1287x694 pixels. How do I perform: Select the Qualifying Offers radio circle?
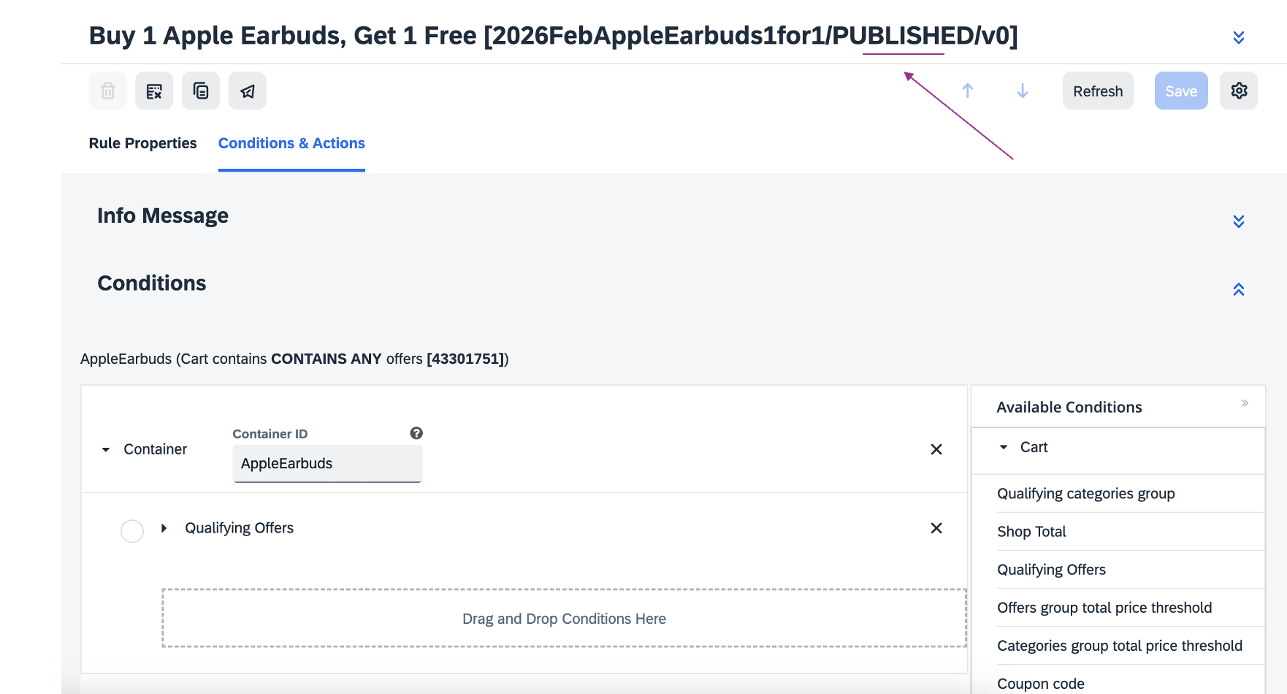[132, 531]
